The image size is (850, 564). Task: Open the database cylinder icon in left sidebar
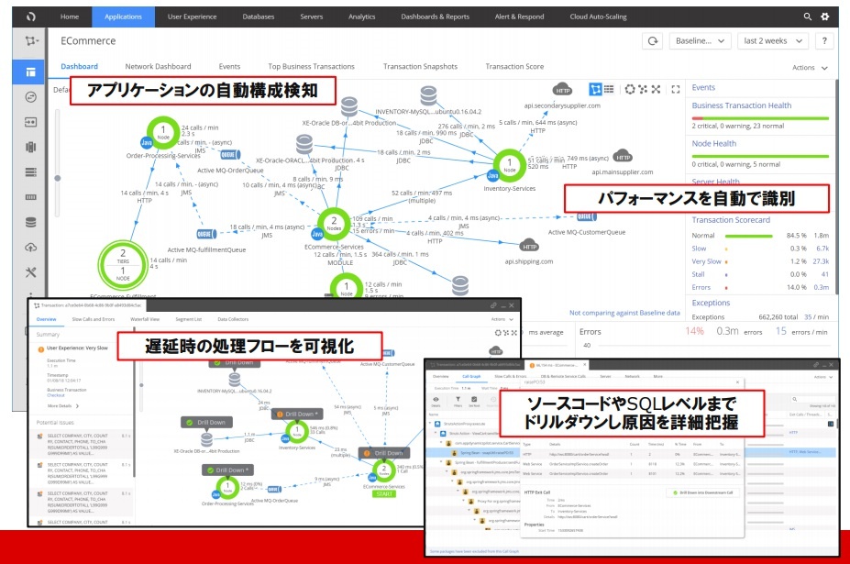(31, 222)
